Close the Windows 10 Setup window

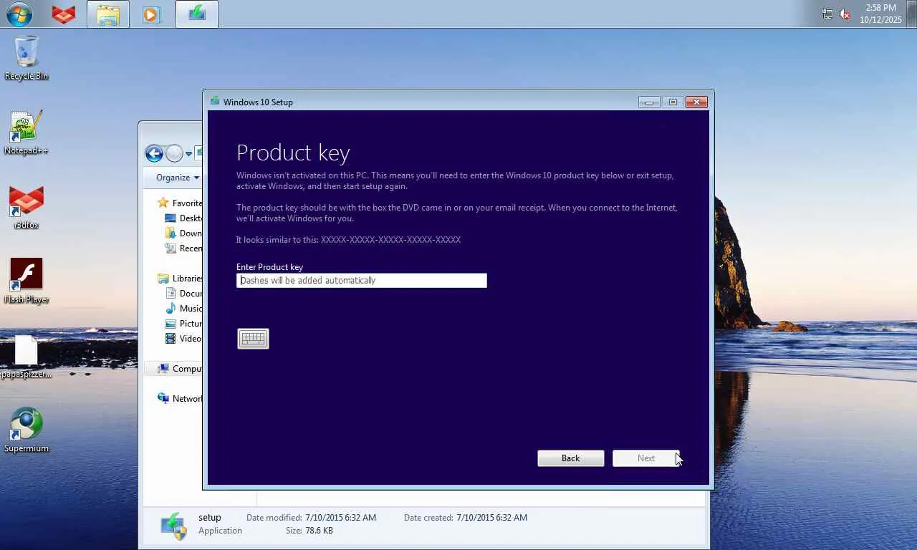(696, 102)
